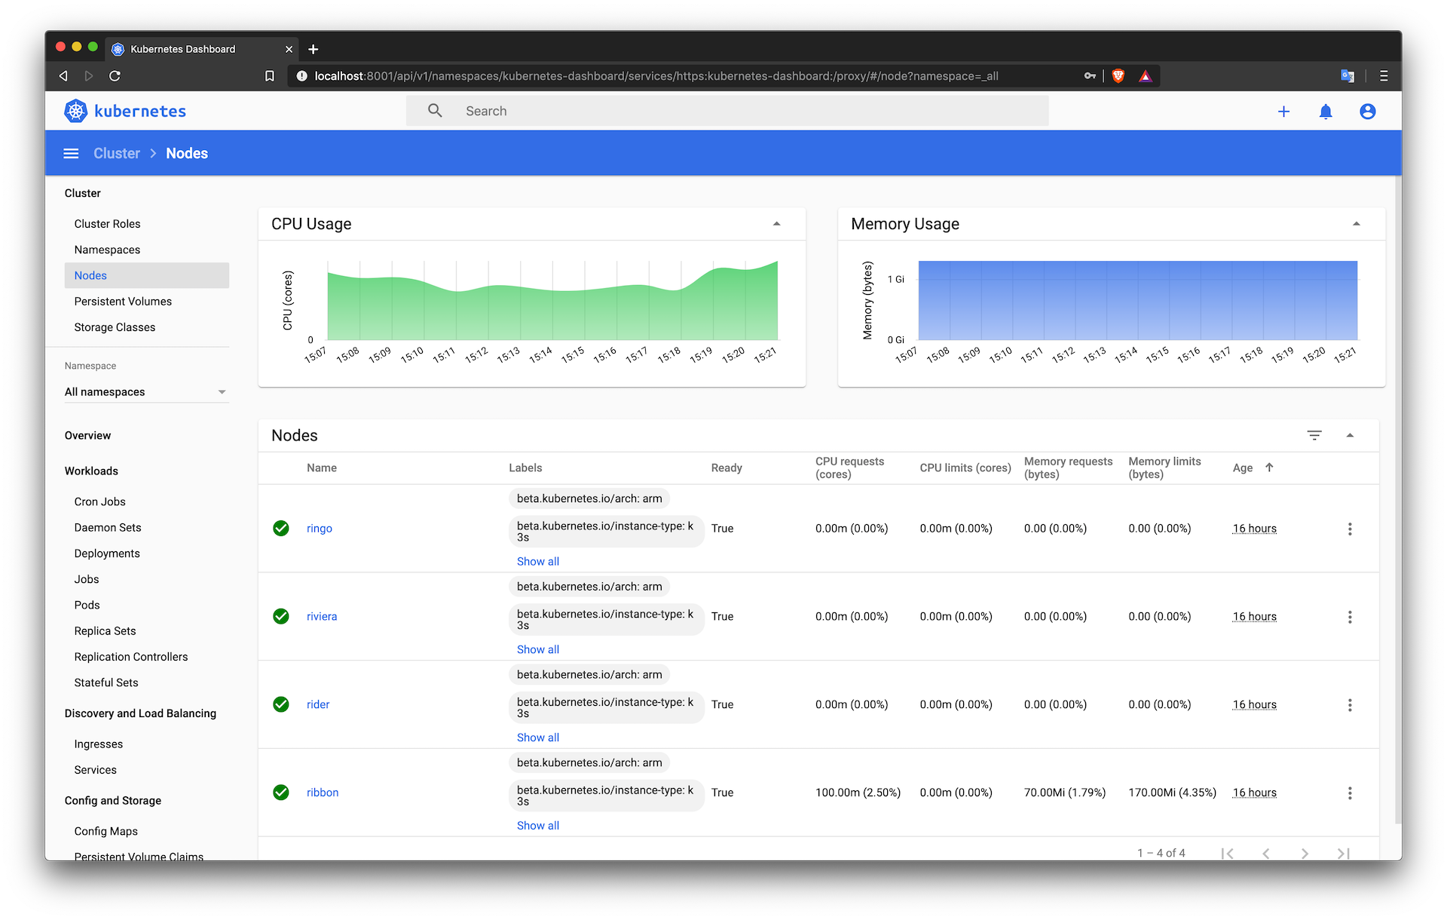This screenshot has height=920, width=1447.
Task: Click the Brave Rewards triangle icon
Action: tap(1146, 75)
